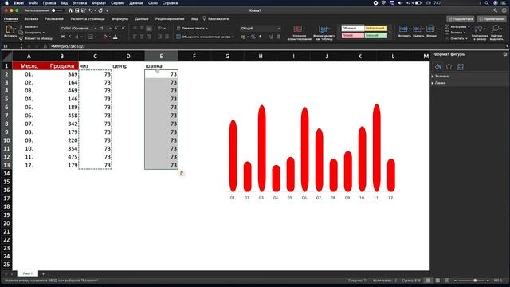Open the Рецензирование ribbon tab
This screenshot has width=510, height=287.
(170, 19)
